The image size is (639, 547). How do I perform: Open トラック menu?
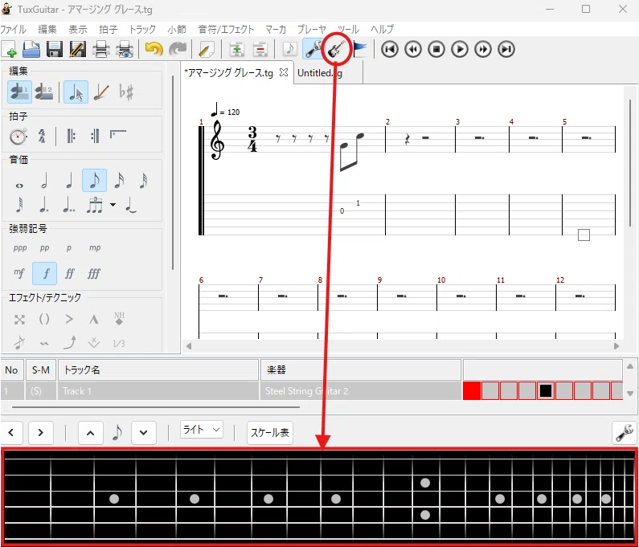pos(142,30)
